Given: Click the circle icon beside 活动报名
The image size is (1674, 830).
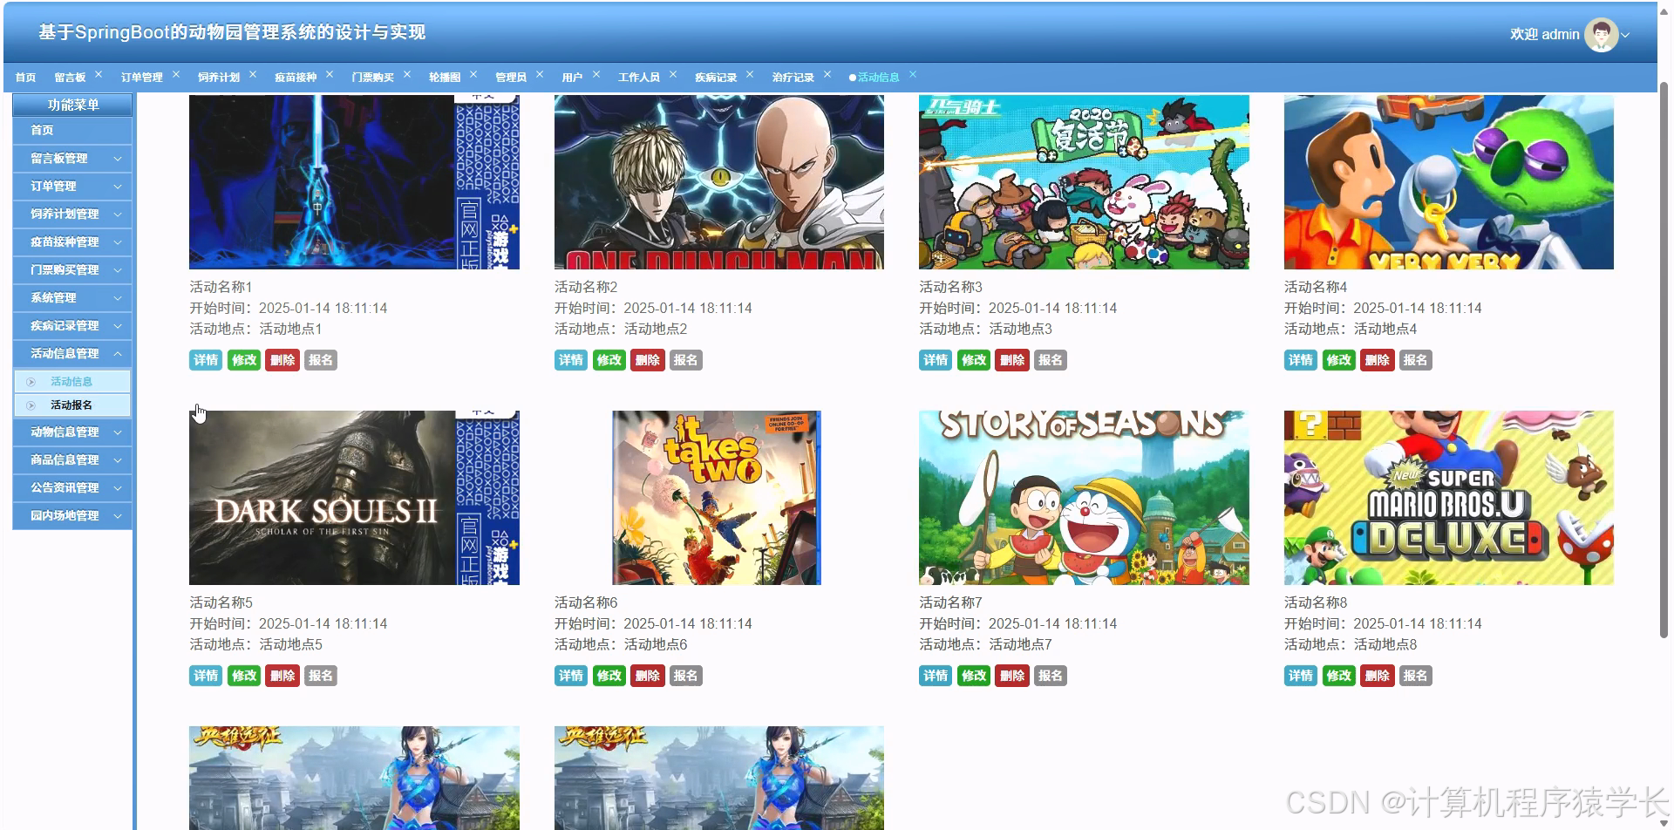Looking at the screenshot, I should 31,405.
